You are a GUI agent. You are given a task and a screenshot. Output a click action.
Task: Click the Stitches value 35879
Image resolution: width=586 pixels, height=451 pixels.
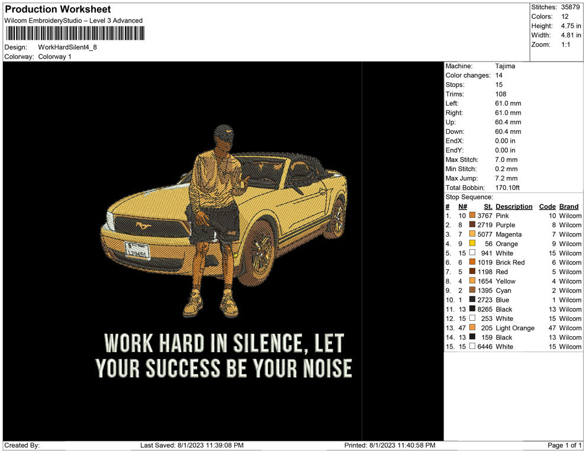[x=570, y=7]
